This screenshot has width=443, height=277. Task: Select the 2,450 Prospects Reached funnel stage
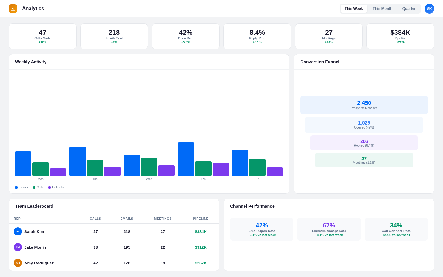[x=364, y=105]
